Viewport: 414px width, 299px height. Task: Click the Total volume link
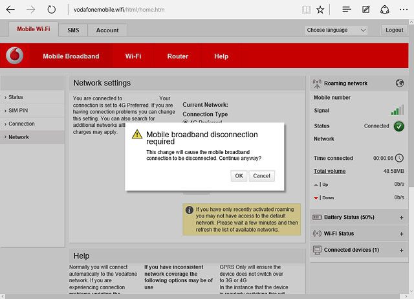pyautogui.click(x=329, y=171)
